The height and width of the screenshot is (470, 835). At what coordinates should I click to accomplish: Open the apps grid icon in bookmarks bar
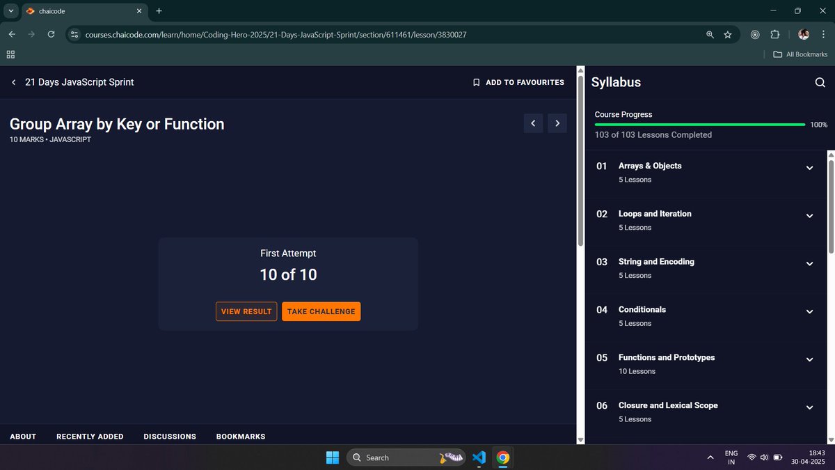(x=10, y=54)
